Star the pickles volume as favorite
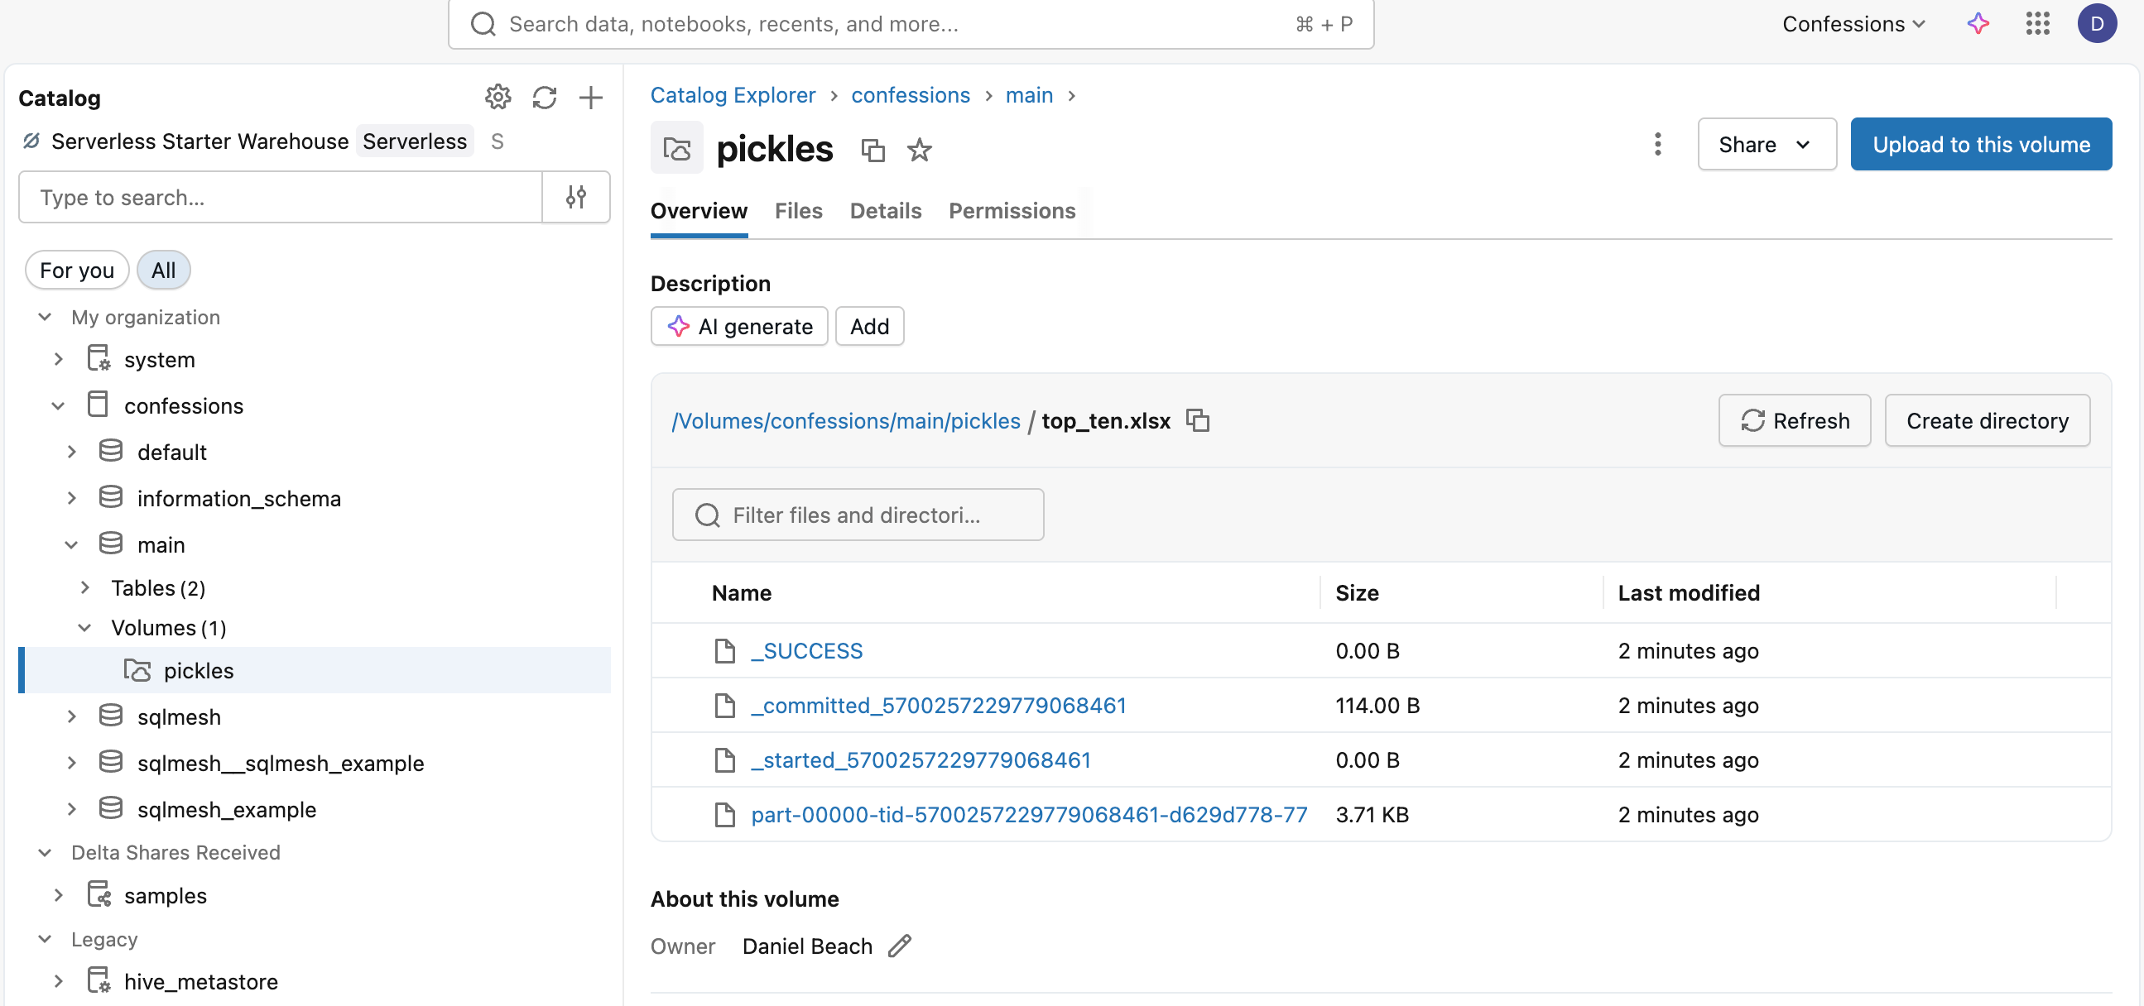Image resolution: width=2144 pixels, height=1006 pixels. pyautogui.click(x=919, y=151)
